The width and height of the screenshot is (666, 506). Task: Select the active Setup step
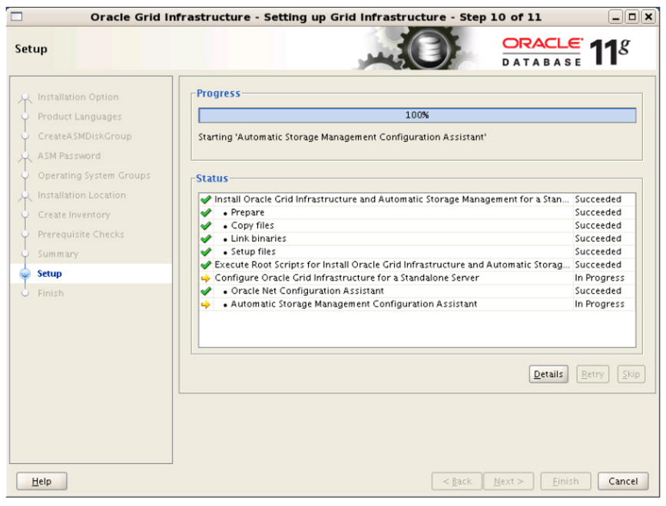(49, 274)
